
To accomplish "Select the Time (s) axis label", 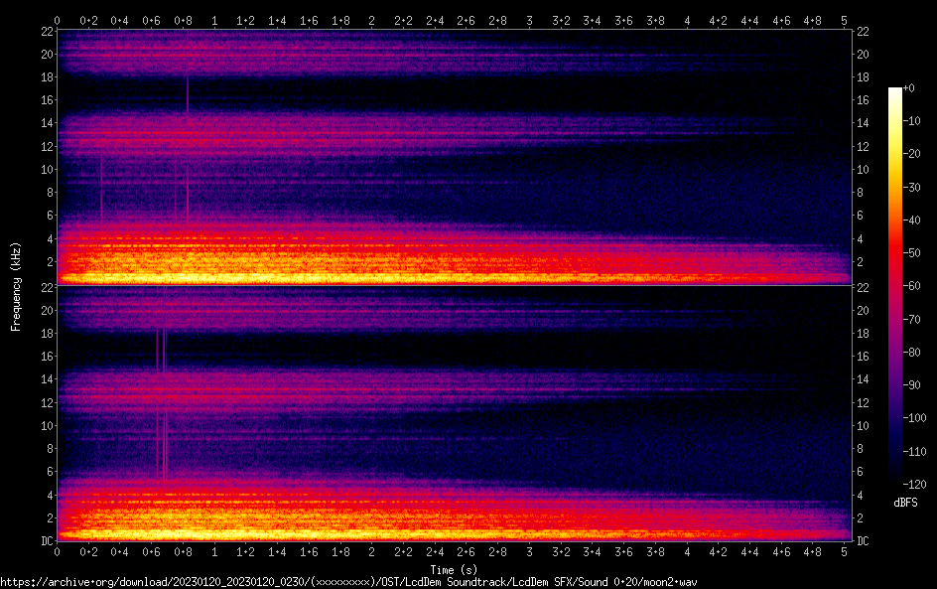I will [450, 569].
